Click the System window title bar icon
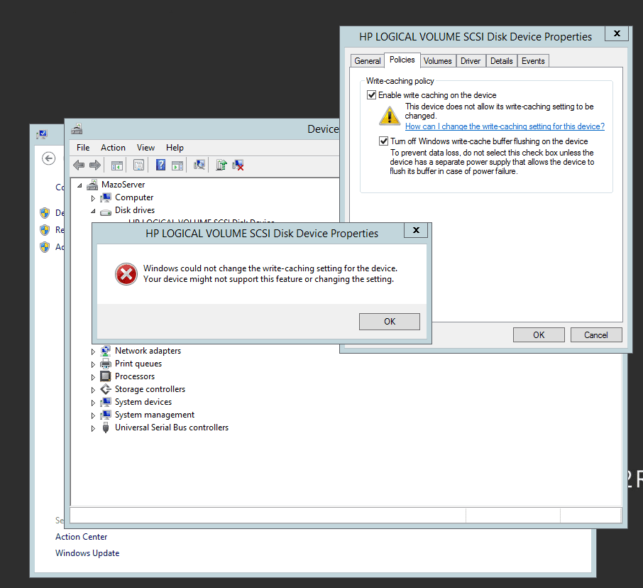Screen dimensions: 643x588 click(x=42, y=134)
